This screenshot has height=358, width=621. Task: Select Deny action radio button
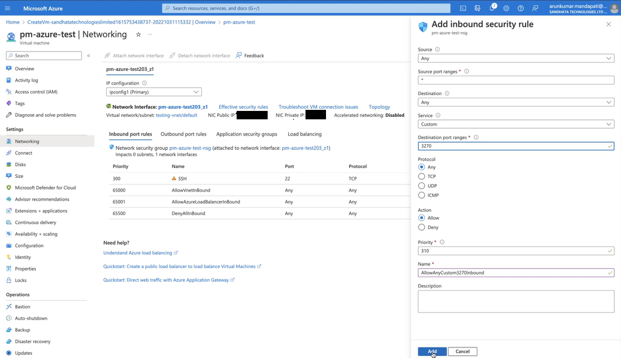[x=421, y=227]
